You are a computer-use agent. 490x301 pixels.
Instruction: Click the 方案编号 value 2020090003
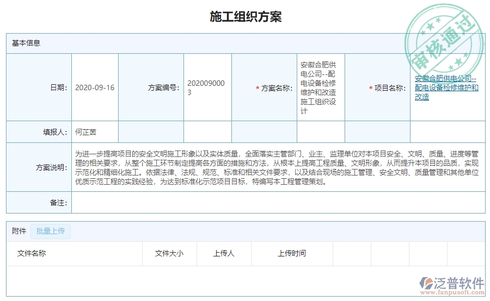[x=206, y=87]
